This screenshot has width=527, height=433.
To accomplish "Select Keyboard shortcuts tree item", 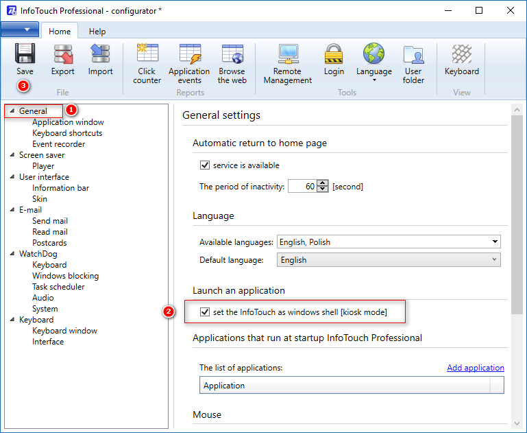I will (67, 133).
